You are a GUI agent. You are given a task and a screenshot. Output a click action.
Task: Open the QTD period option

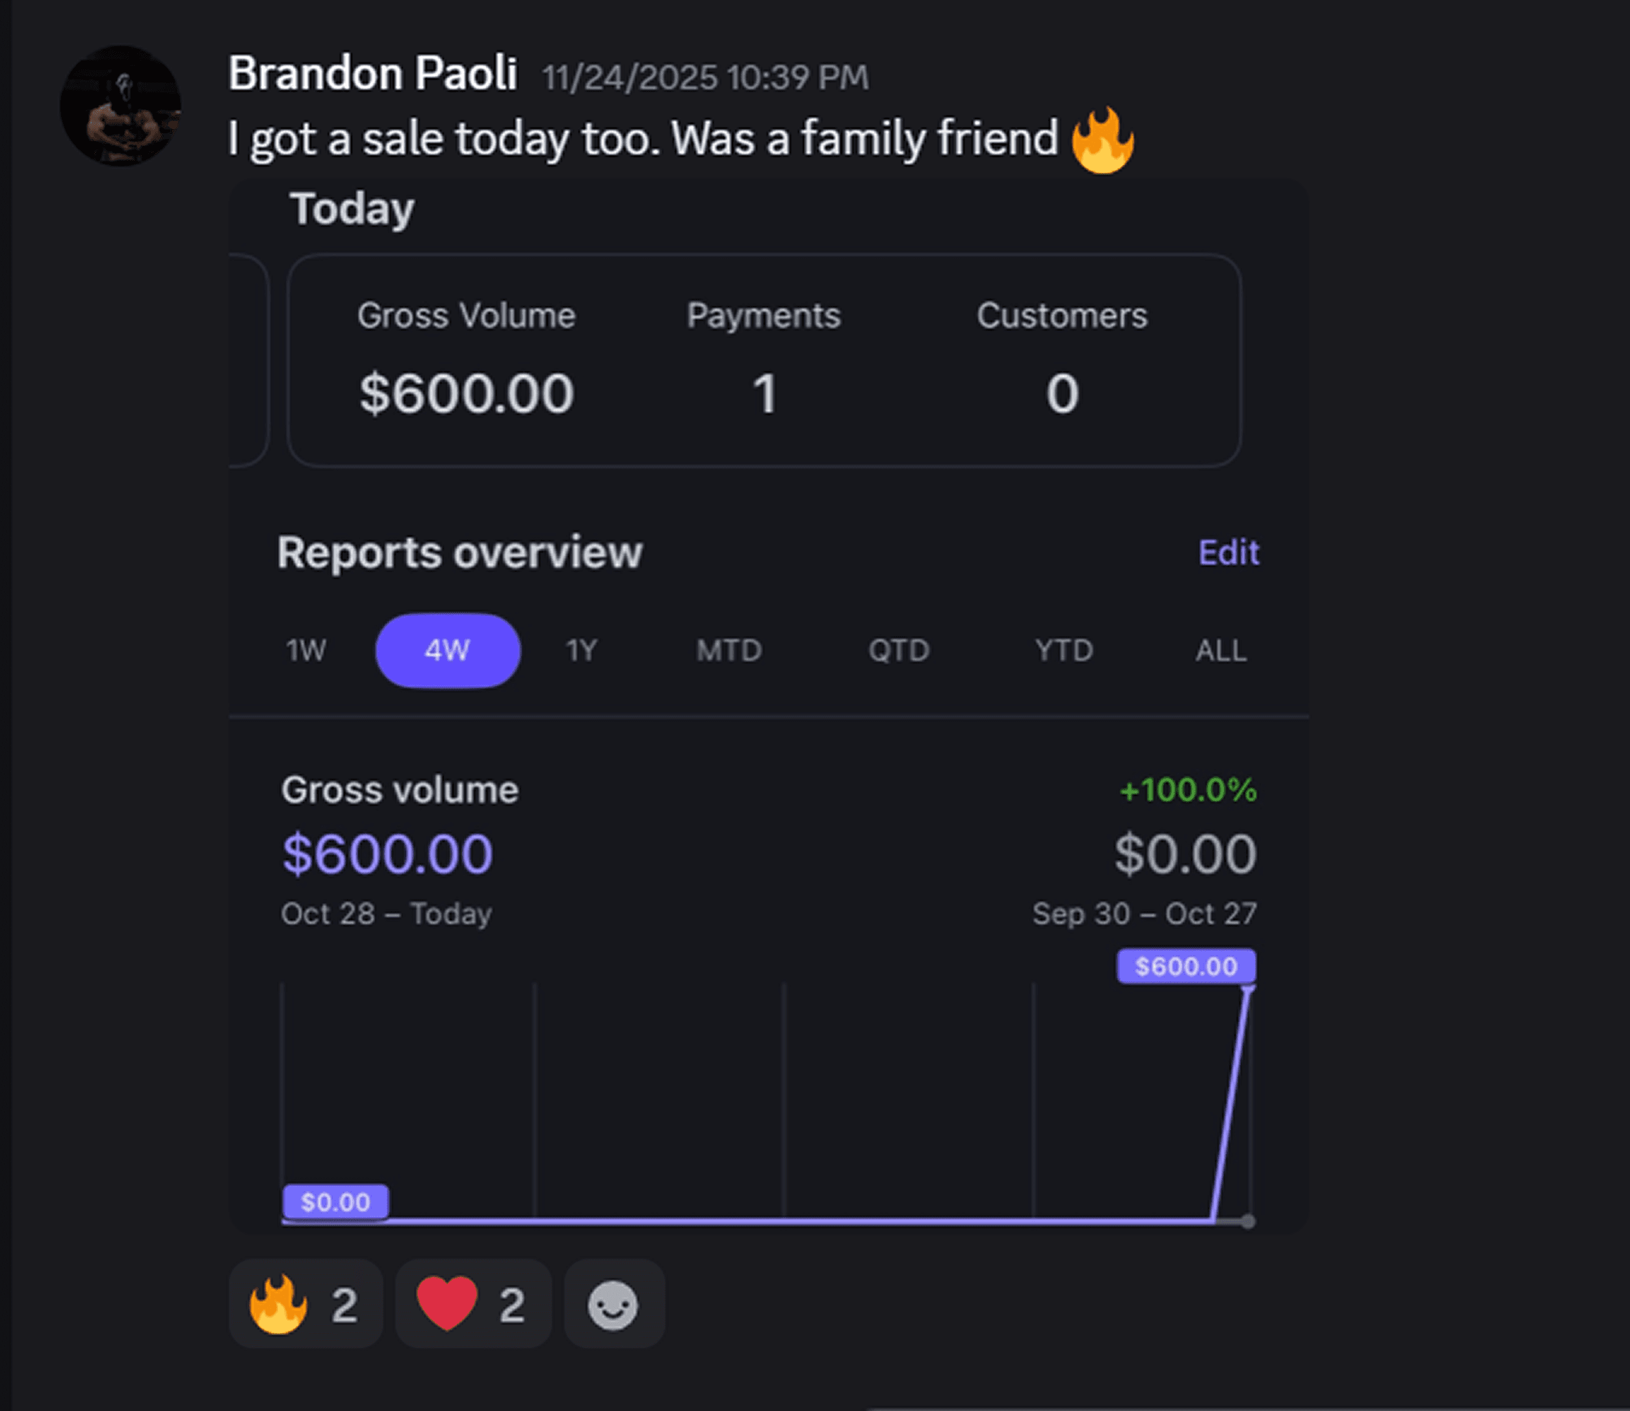click(899, 650)
